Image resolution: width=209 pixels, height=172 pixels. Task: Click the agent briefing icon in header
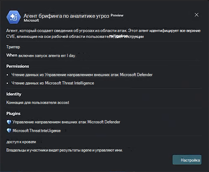point(15,17)
